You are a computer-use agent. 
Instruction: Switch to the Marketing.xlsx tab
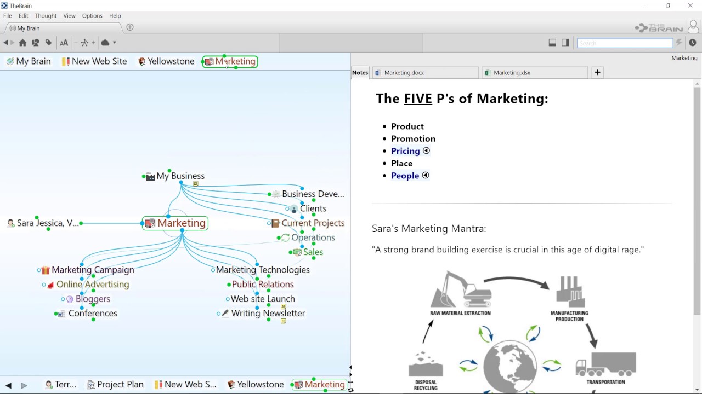(x=535, y=72)
